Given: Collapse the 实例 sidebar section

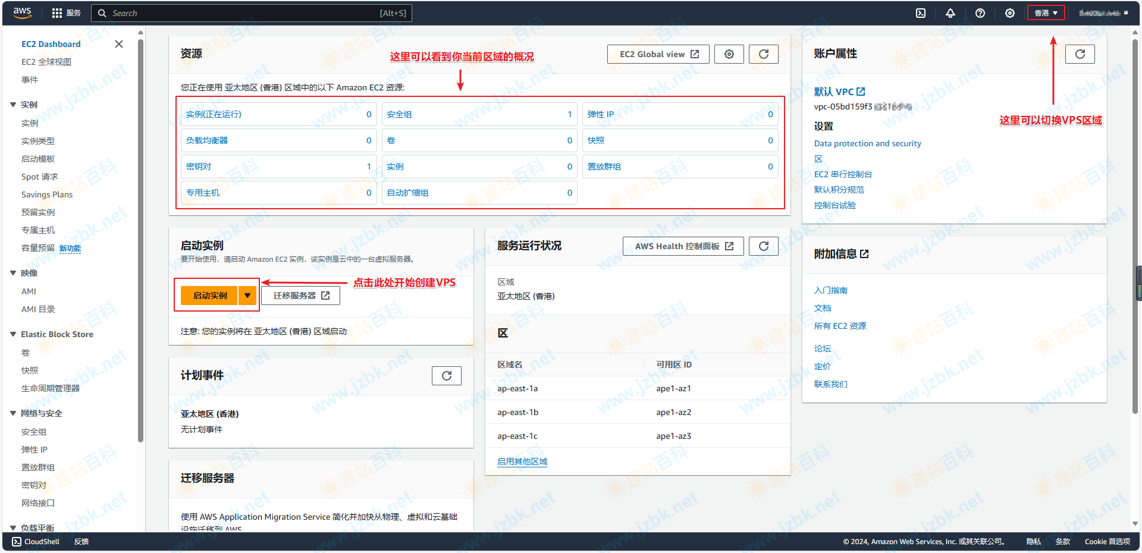Looking at the screenshot, I should pos(13,105).
